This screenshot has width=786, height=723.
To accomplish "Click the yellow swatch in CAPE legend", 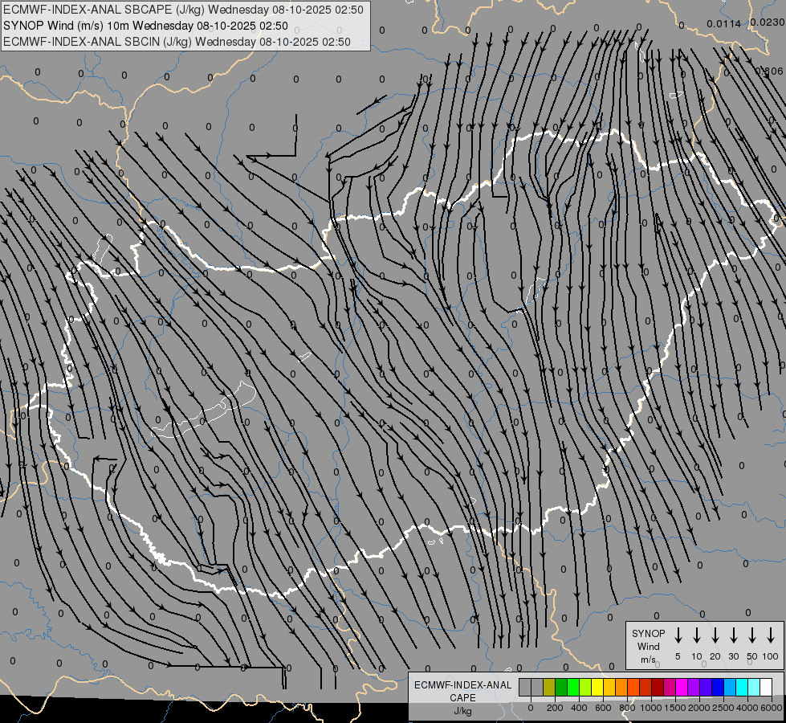I will point(597,687).
